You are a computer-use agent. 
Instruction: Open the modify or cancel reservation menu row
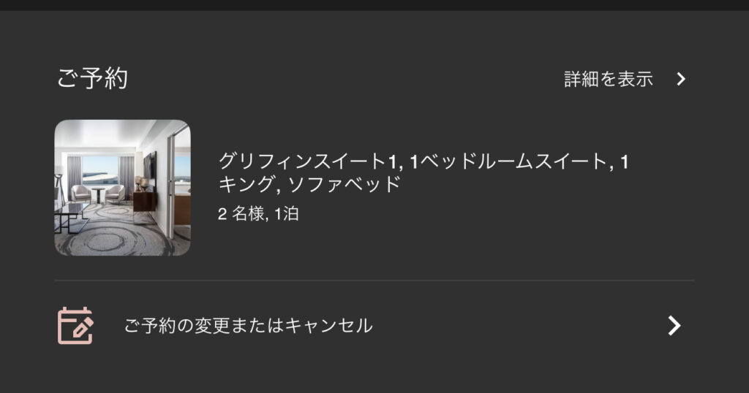(374, 326)
